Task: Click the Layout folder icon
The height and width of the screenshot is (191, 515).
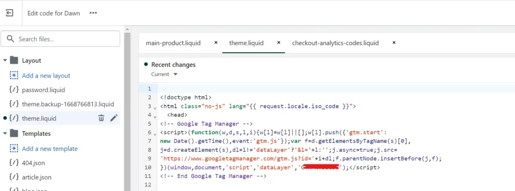Action: 14,60
